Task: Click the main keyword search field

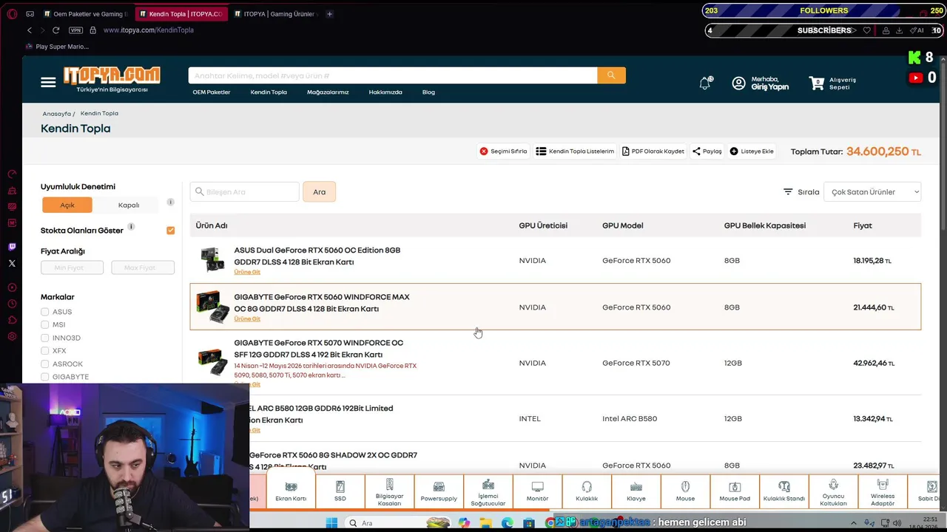Action: [393, 75]
